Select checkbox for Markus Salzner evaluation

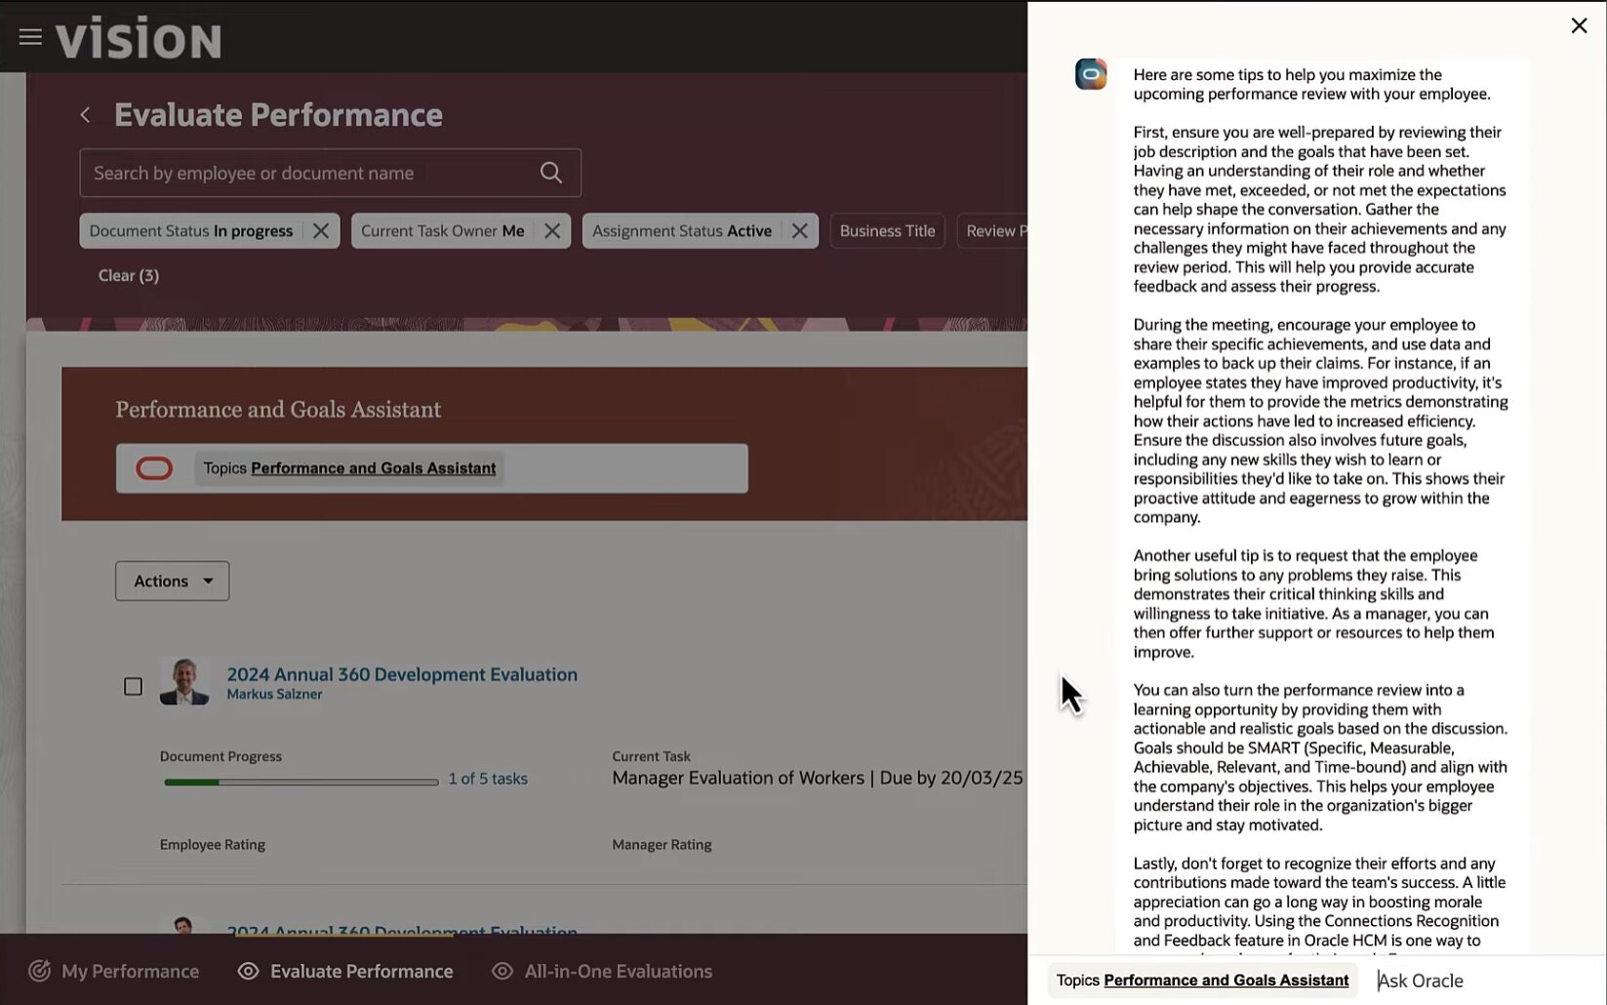click(x=134, y=687)
